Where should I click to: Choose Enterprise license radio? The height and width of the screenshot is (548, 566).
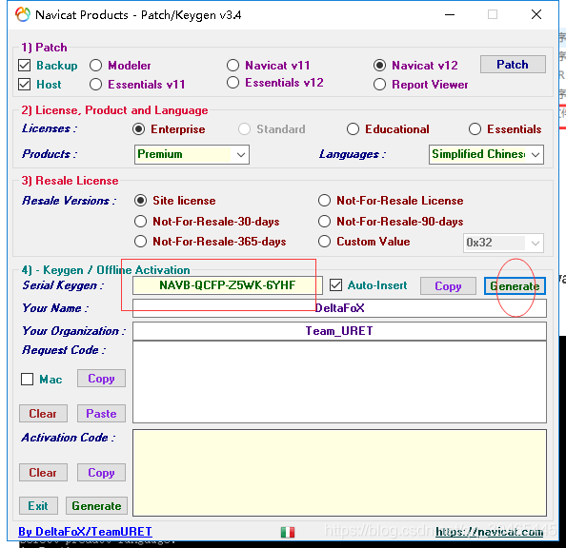pos(138,129)
